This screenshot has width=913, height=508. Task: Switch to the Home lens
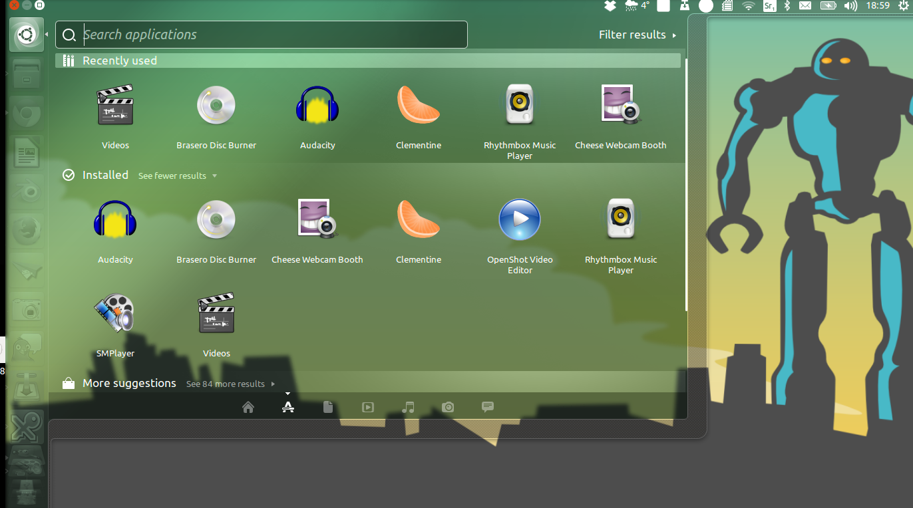click(248, 407)
